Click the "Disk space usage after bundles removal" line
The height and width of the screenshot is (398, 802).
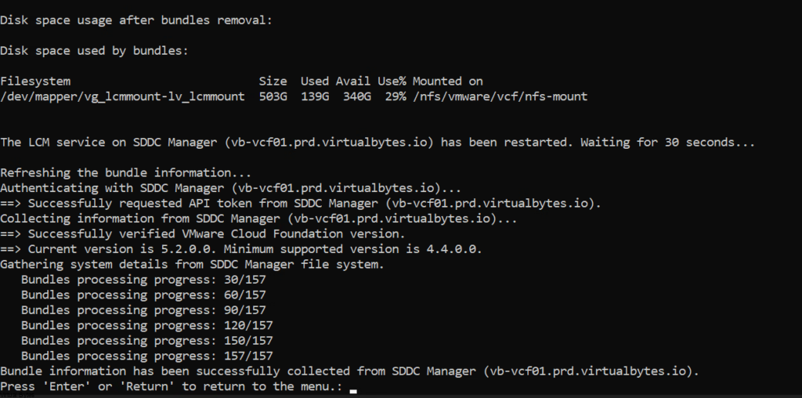coord(136,20)
